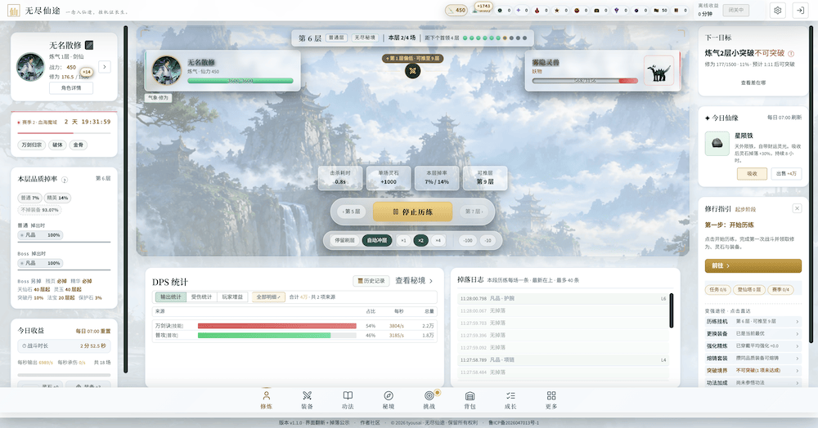Expand the 功法加成 row
The image size is (818, 428).
tap(753, 383)
